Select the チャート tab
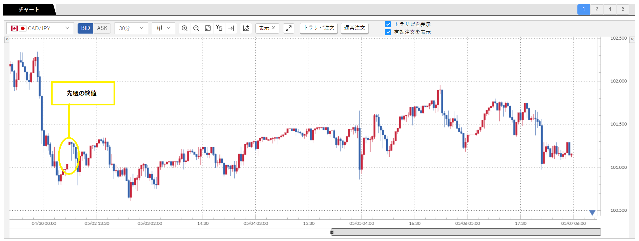The height and width of the screenshot is (241, 639). pos(29,10)
